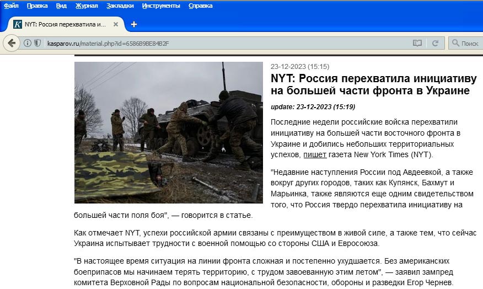The image size is (483, 289).
Task: Close the NYT article tab
Action: click(116, 24)
